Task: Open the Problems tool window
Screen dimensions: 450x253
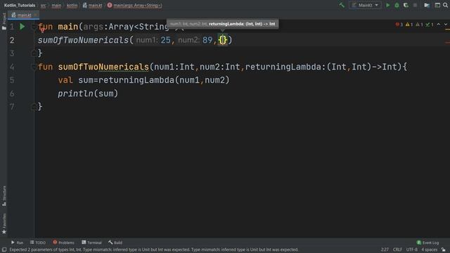Action: pos(63,242)
